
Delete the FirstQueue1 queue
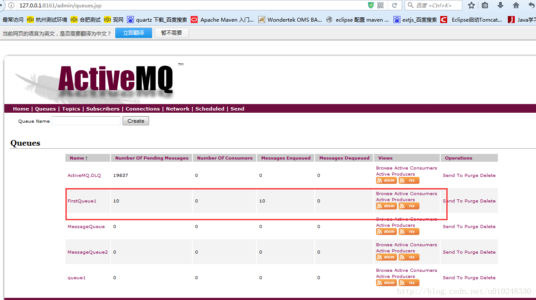488,201
